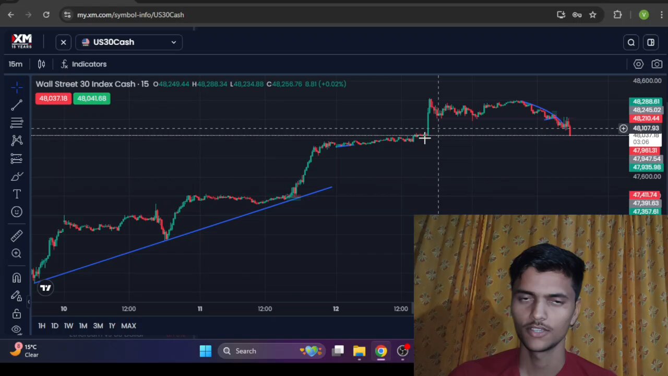Select the trend line drawing tool
This screenshot has height=376, width=668.
point(17,105)
